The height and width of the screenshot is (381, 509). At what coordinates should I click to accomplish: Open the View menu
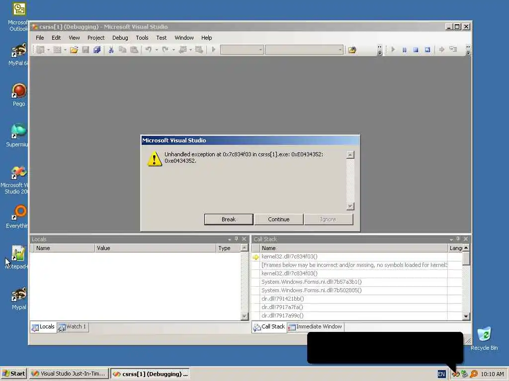[x=74, y=38]
